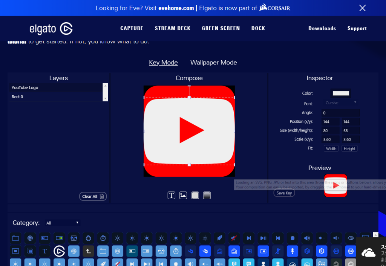Open the image upload icon under Compose

pyautogui.click(x=183, y=195)
